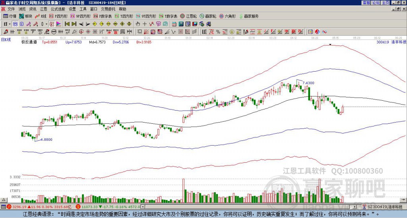Click the 300419 浩丰科技 stock label
The height and width of the screenshot is (218, 407).
point(391,42)
